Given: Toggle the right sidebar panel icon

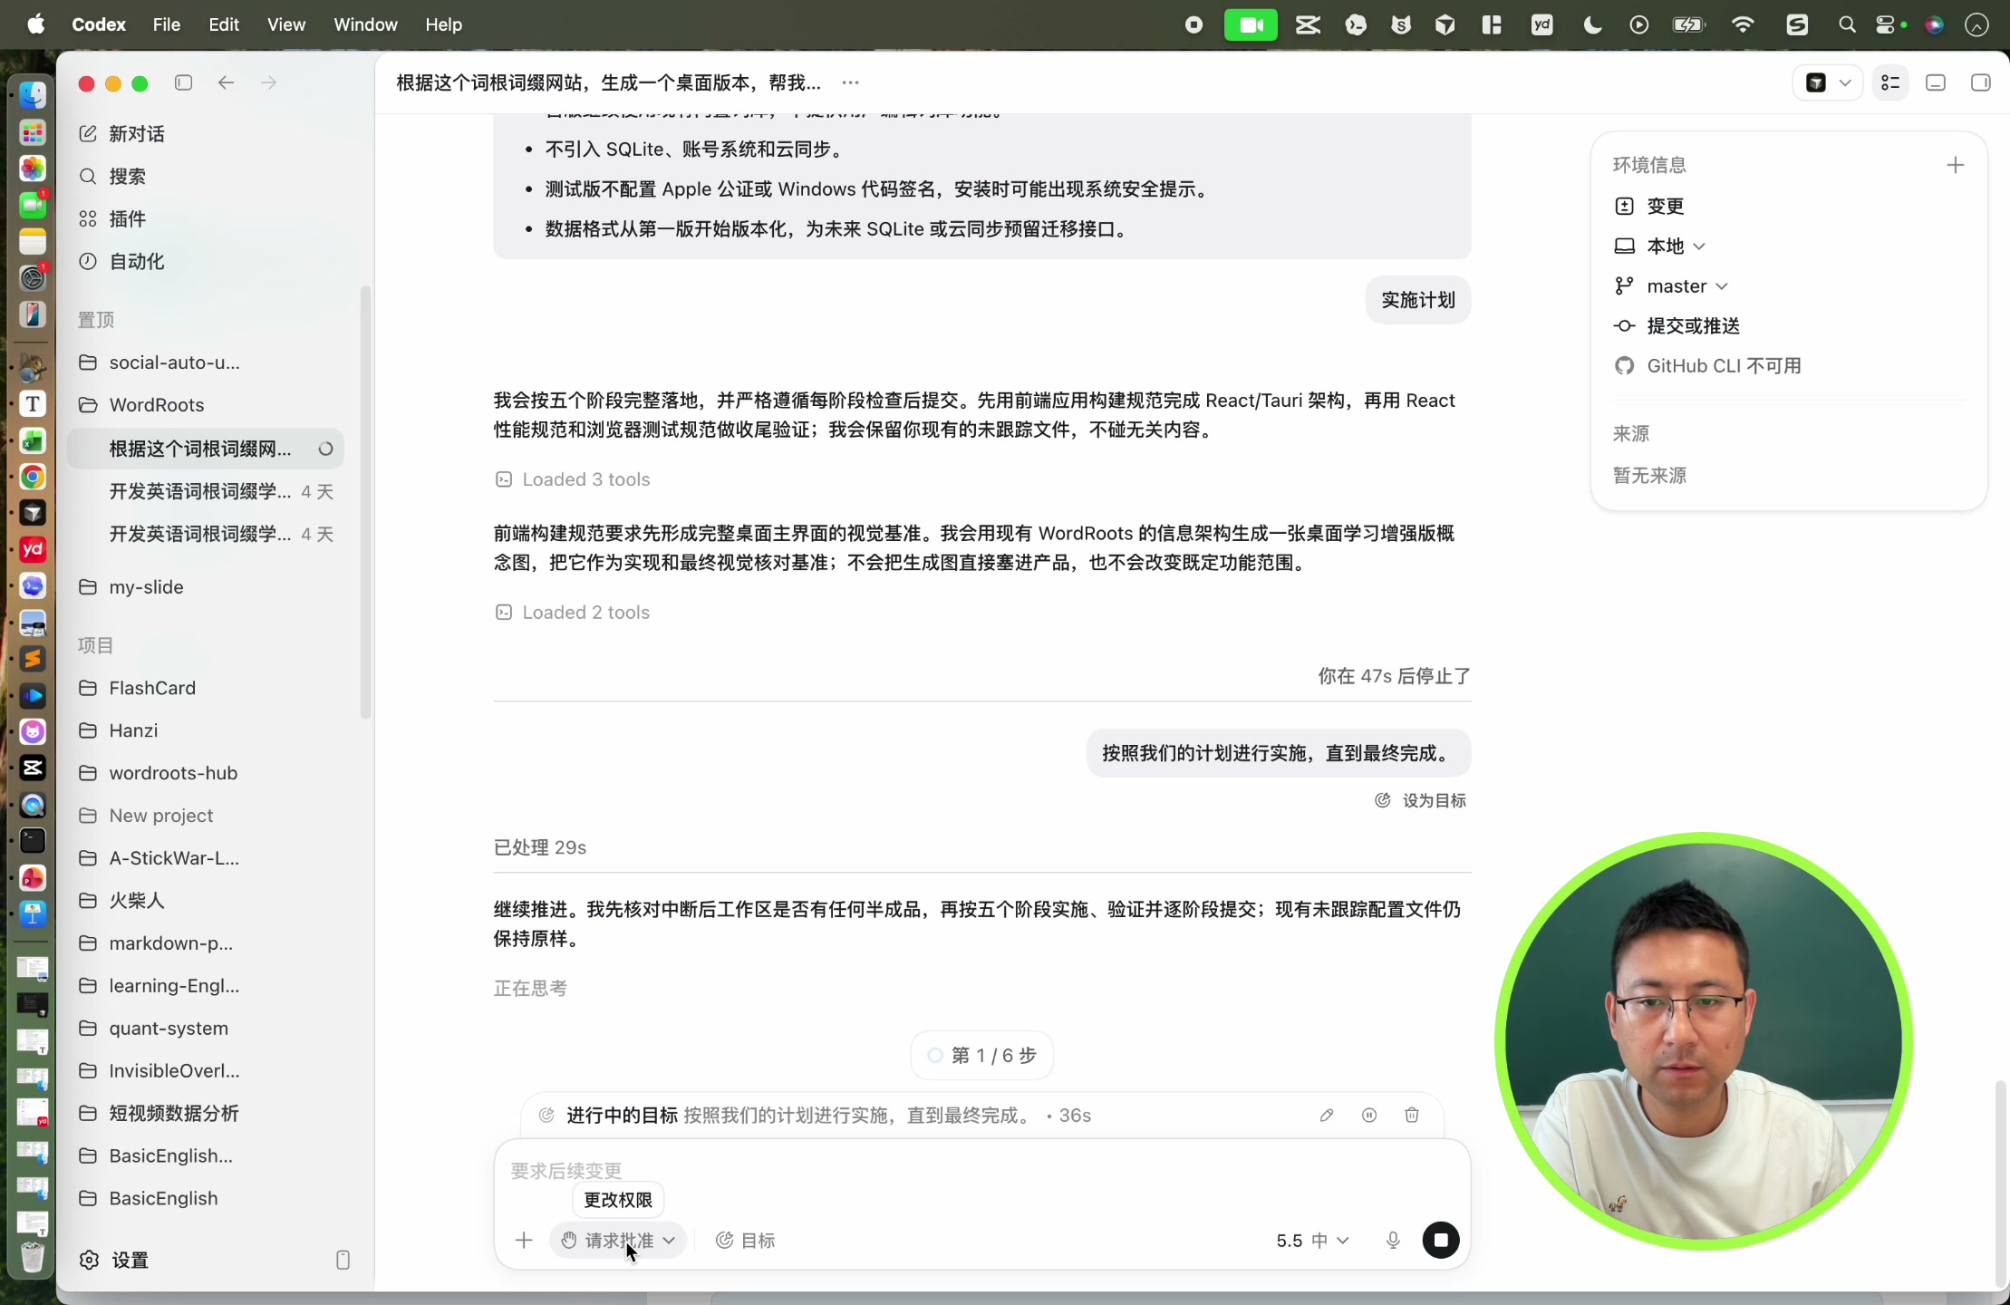Looking at the screenshot, I should pyautogui.click(x=1981, y=82).
